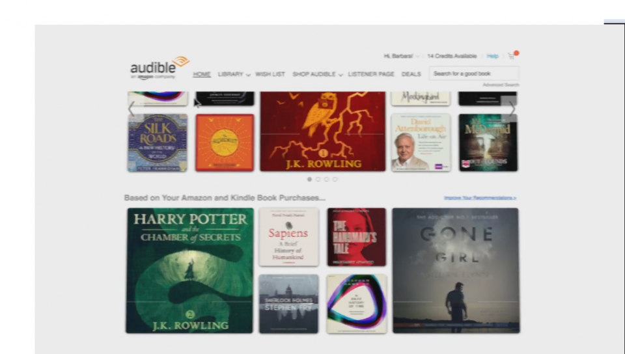Open the Hi, Barbara account dropdown
Viewport: 625px width, 354px height.
point(402,56)
